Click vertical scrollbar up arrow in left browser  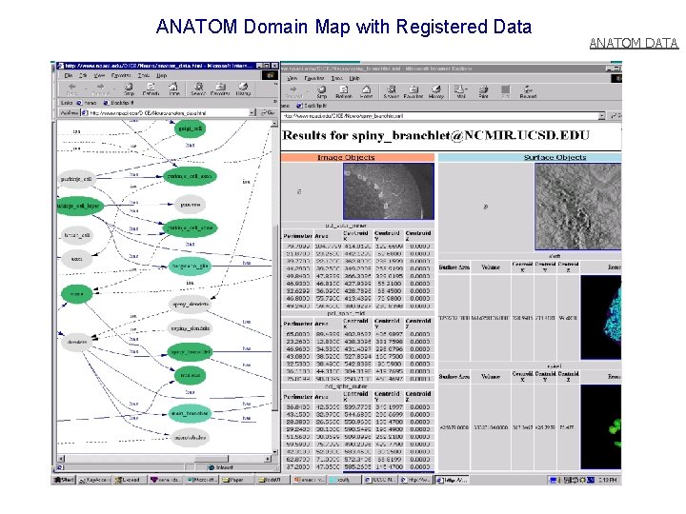(274, 124)
